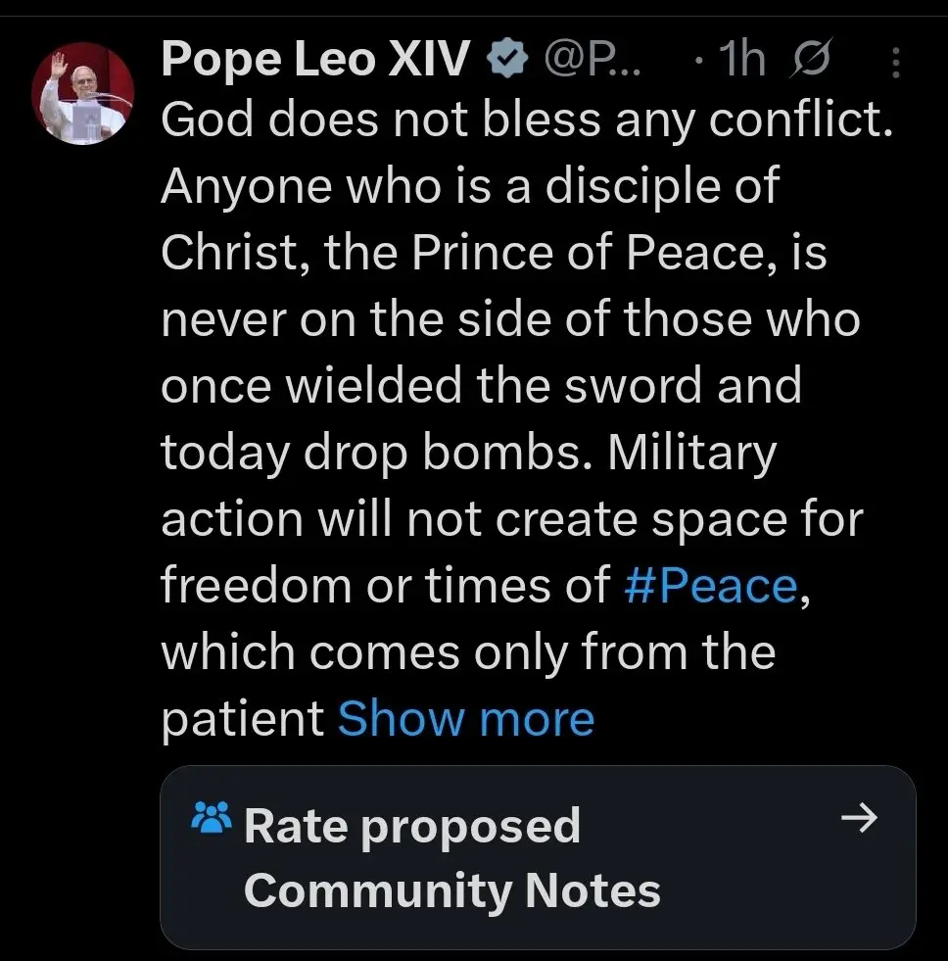Click the line "once wielded the sword and"
This screenshot has width=948, height=961.
481,386
